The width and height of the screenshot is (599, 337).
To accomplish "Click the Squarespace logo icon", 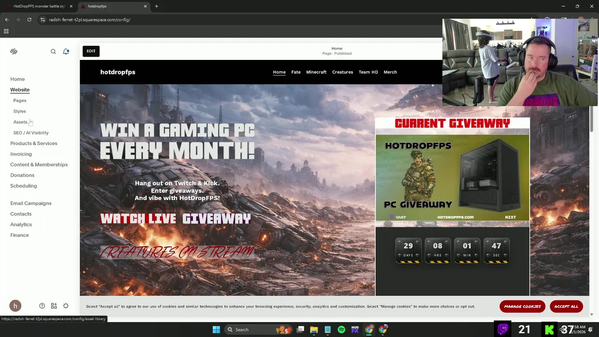I will (14, 51).
